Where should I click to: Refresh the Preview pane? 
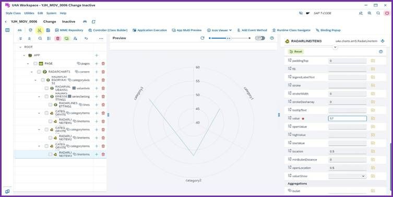coord(203,38)
